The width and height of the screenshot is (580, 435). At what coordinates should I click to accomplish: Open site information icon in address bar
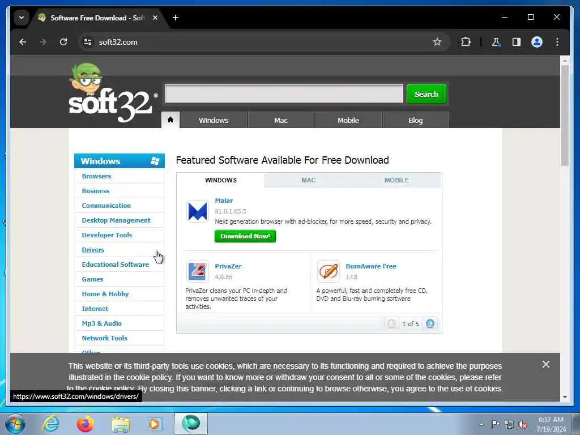pos(88,42)
